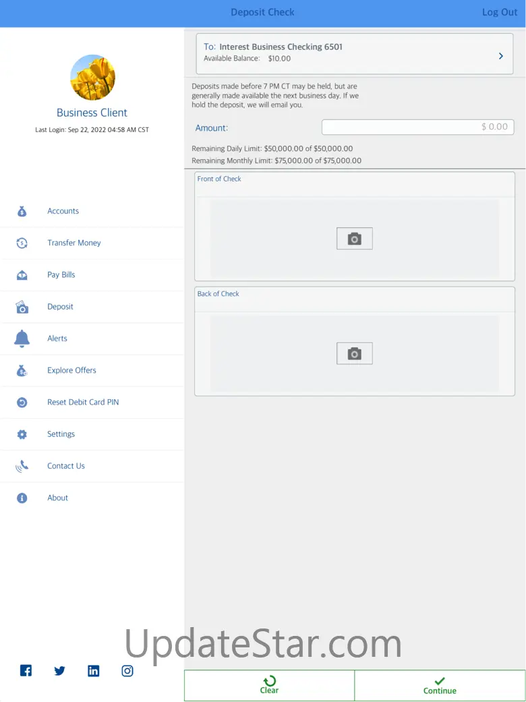Click the Deposit Check header title
Screen dimensions: 526x702
point(263,13)
